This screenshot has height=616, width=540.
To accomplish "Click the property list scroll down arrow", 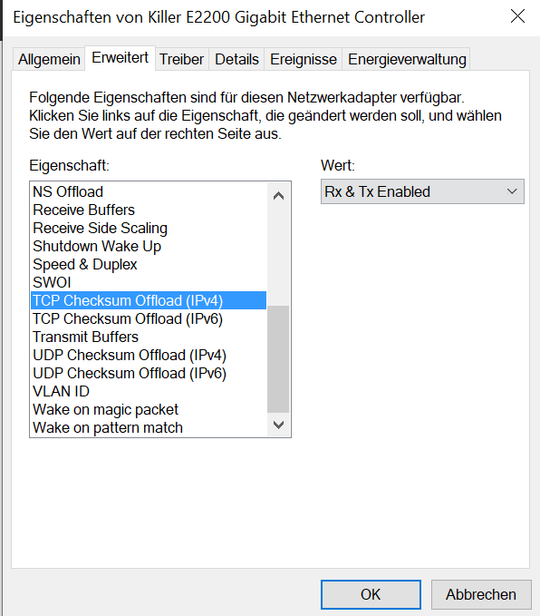I will [278, 425].
